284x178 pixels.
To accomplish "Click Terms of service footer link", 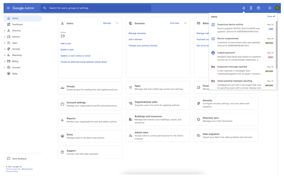I will (13, 169).
